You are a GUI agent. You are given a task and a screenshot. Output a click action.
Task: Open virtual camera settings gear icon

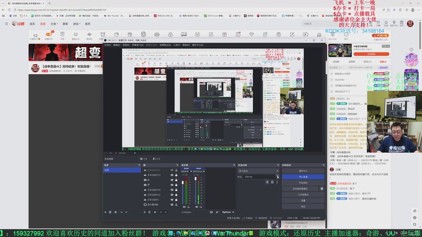(322, 189)
